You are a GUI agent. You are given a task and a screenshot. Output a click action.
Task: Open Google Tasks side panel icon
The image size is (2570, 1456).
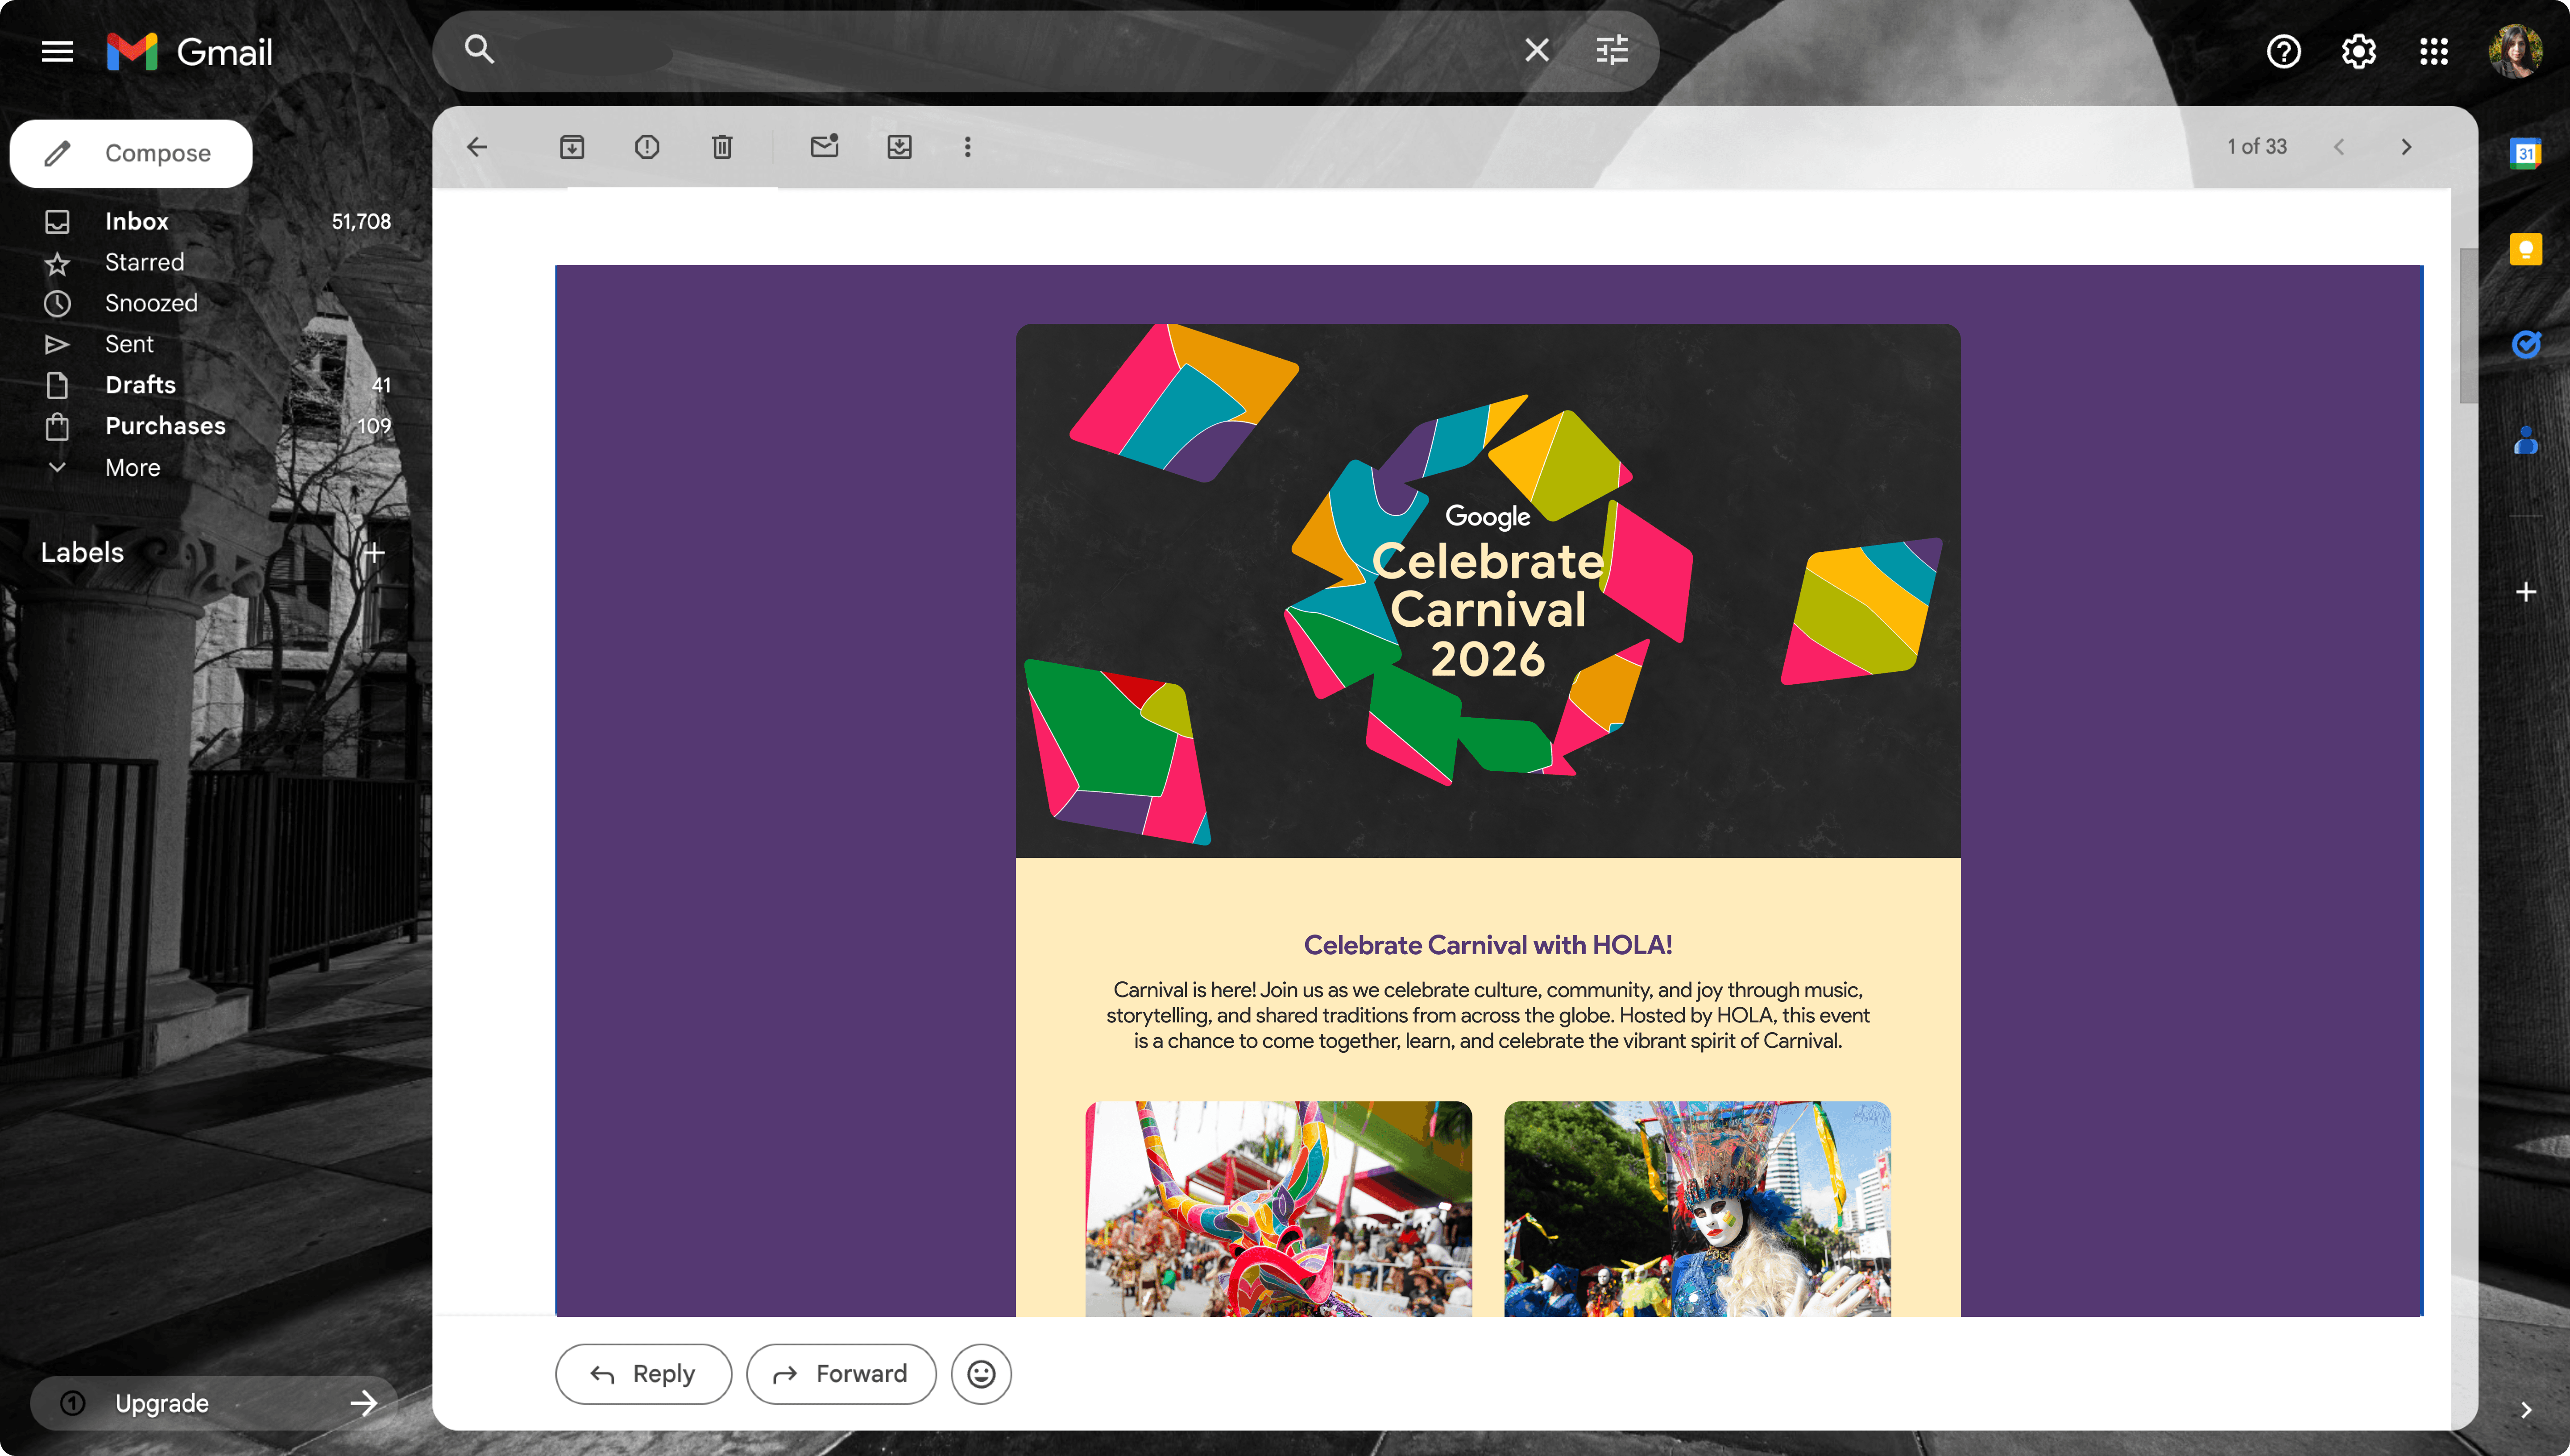(x=2525, y=345)
